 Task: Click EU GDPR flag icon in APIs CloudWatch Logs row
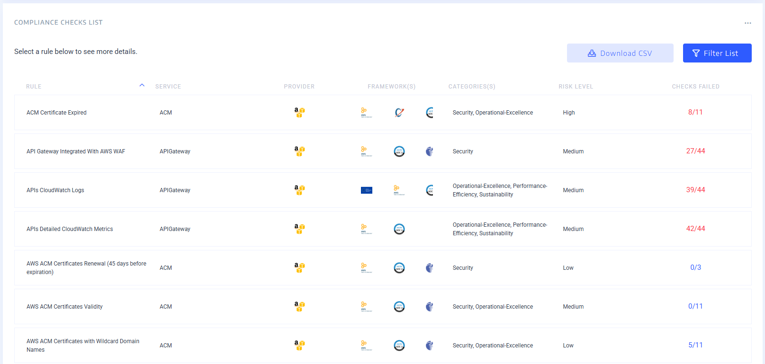(366, 190)
